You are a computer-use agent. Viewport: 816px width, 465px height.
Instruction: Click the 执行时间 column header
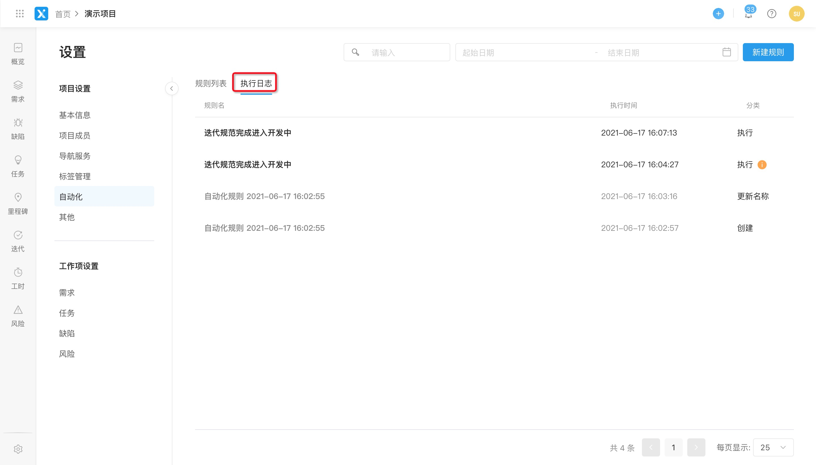[x=623, y=105]
